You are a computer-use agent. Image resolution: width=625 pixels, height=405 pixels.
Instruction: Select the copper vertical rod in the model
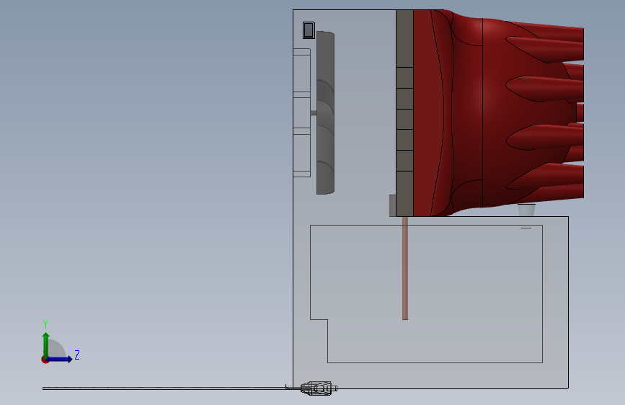[x=405, y=268]
